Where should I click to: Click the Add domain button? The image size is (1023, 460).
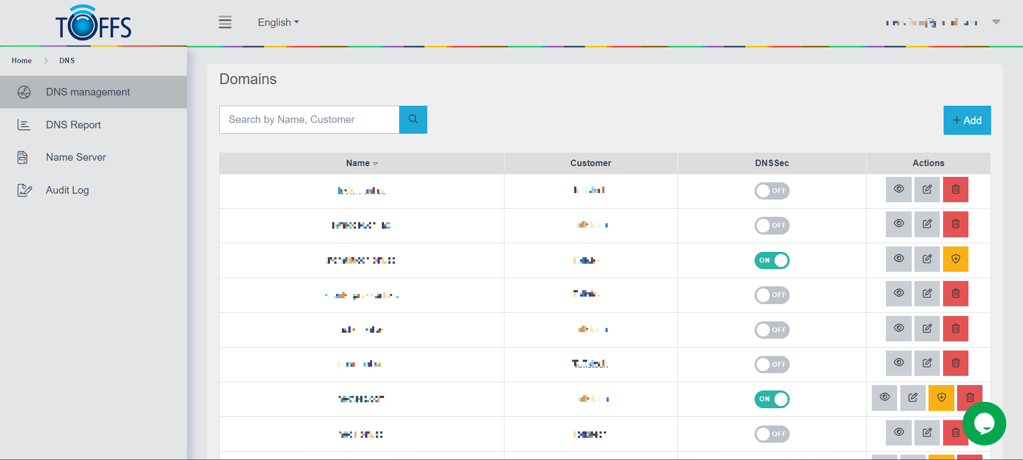coord(966,120)
